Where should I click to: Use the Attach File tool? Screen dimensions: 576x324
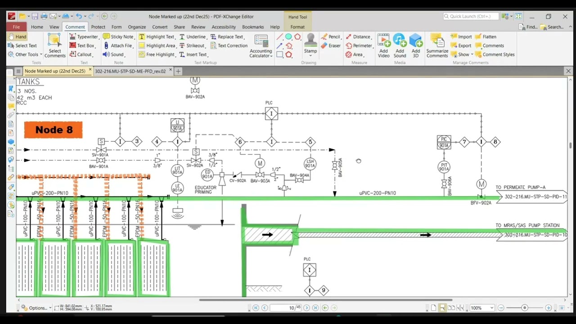click(x=118, y=45)
